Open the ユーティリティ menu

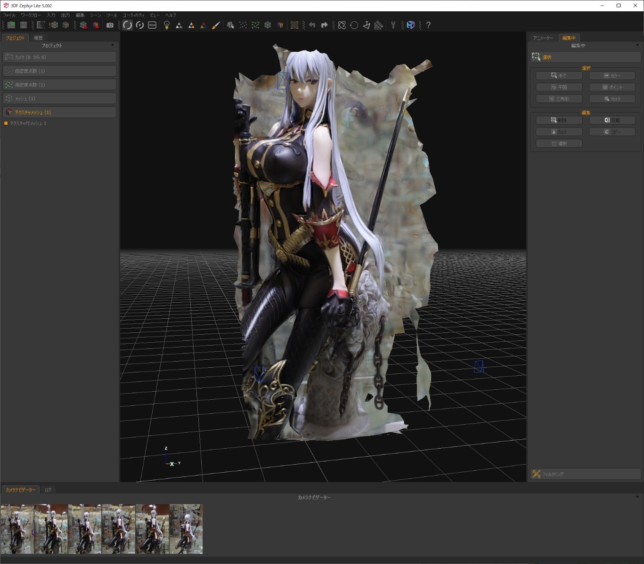coord(133,15)
